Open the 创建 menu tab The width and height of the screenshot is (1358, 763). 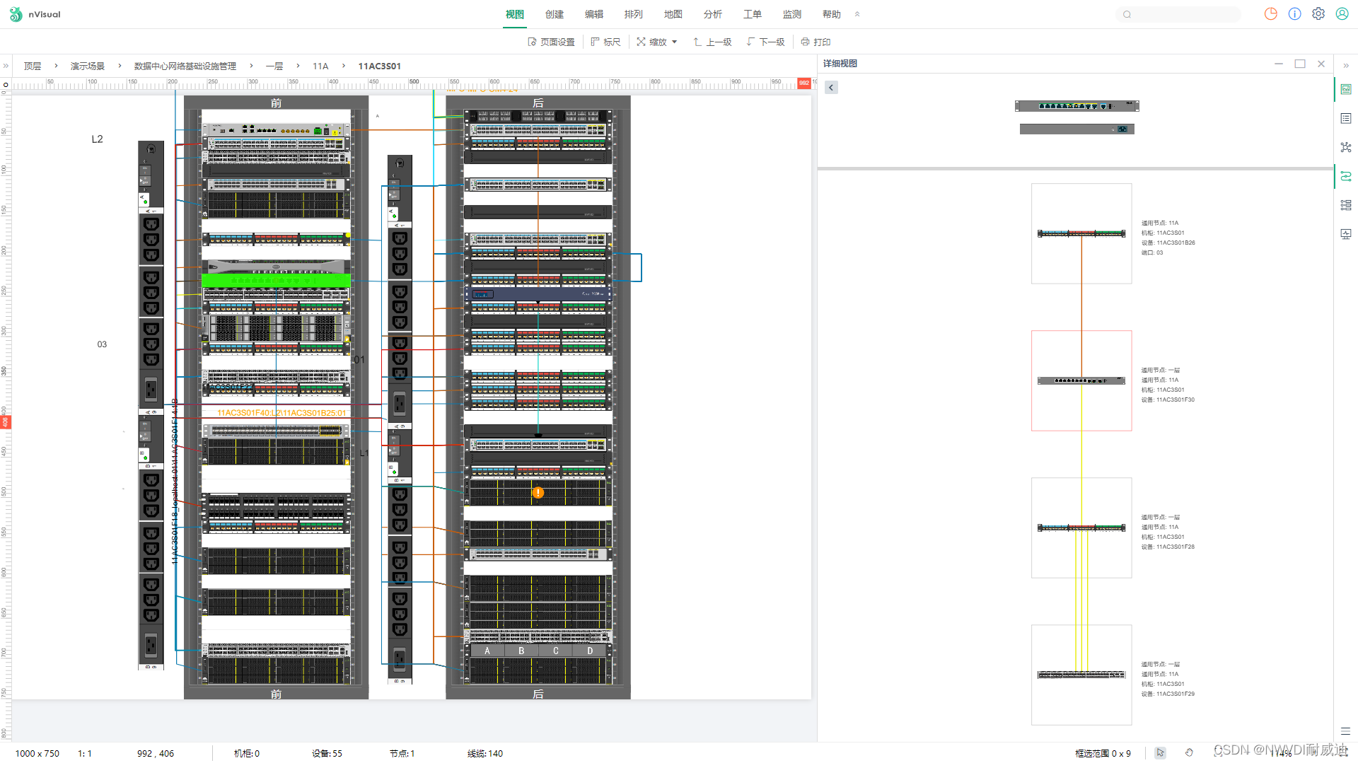(x=555, y=14)
